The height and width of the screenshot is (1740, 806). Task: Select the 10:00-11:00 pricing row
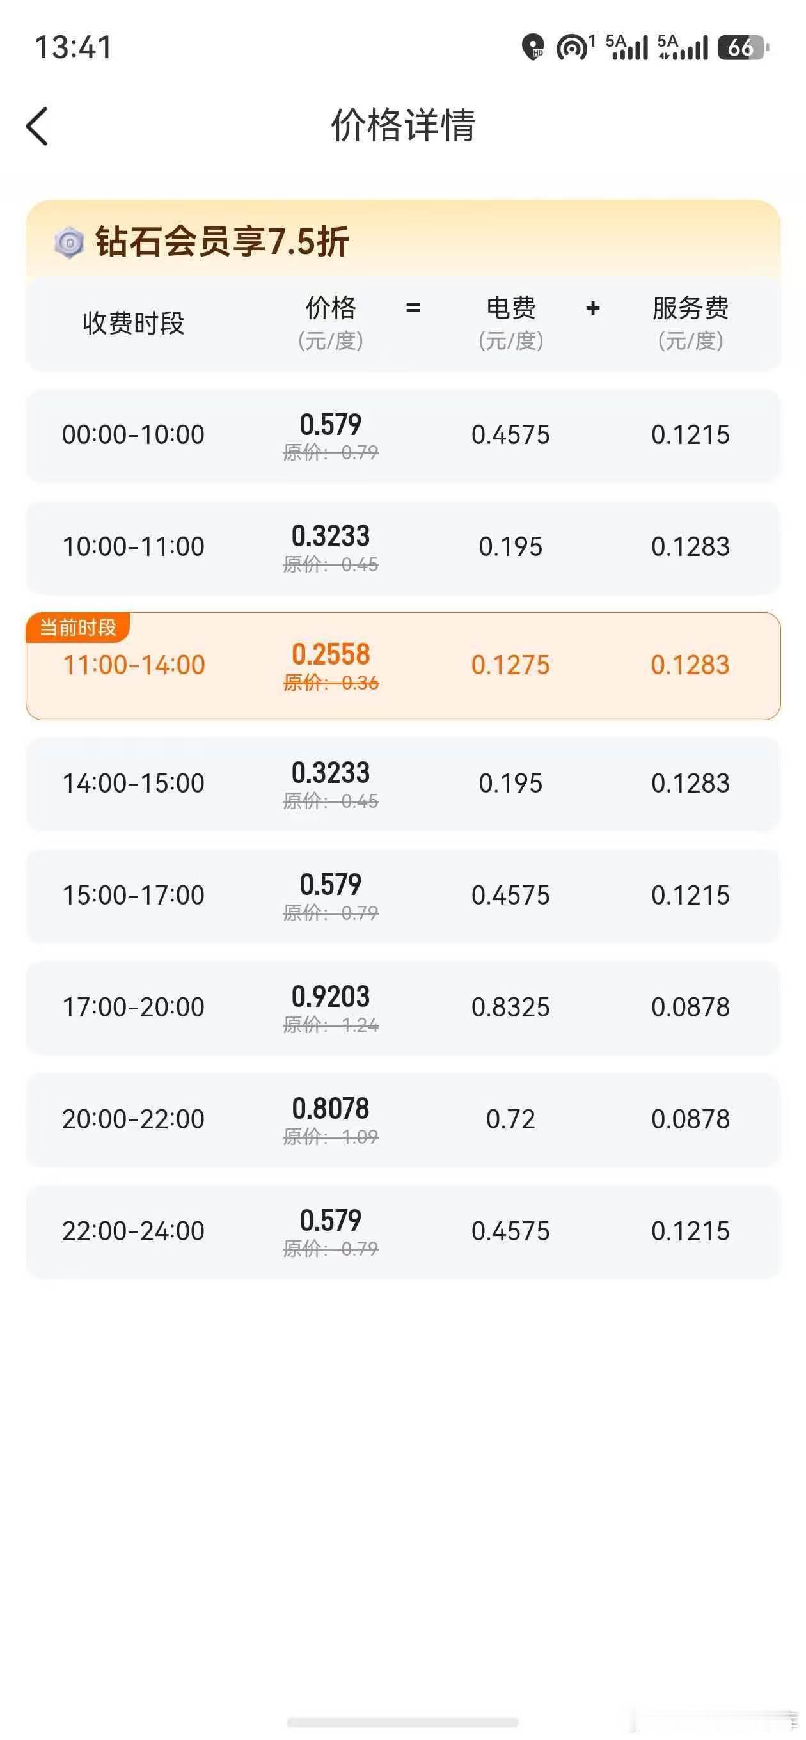pyautogui.click(x=404, y=547)
